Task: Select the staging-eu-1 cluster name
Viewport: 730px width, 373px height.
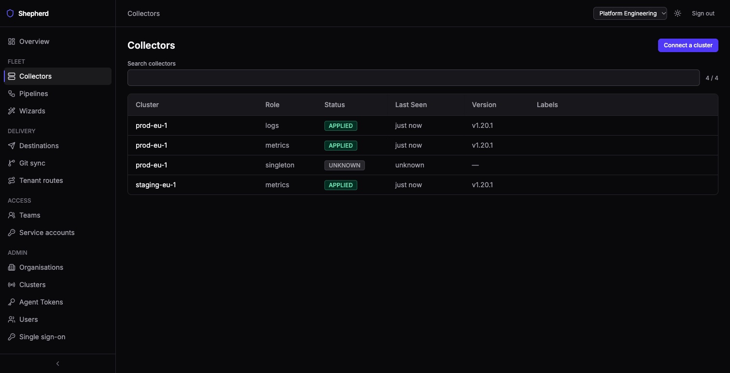Action: (156, 185)
